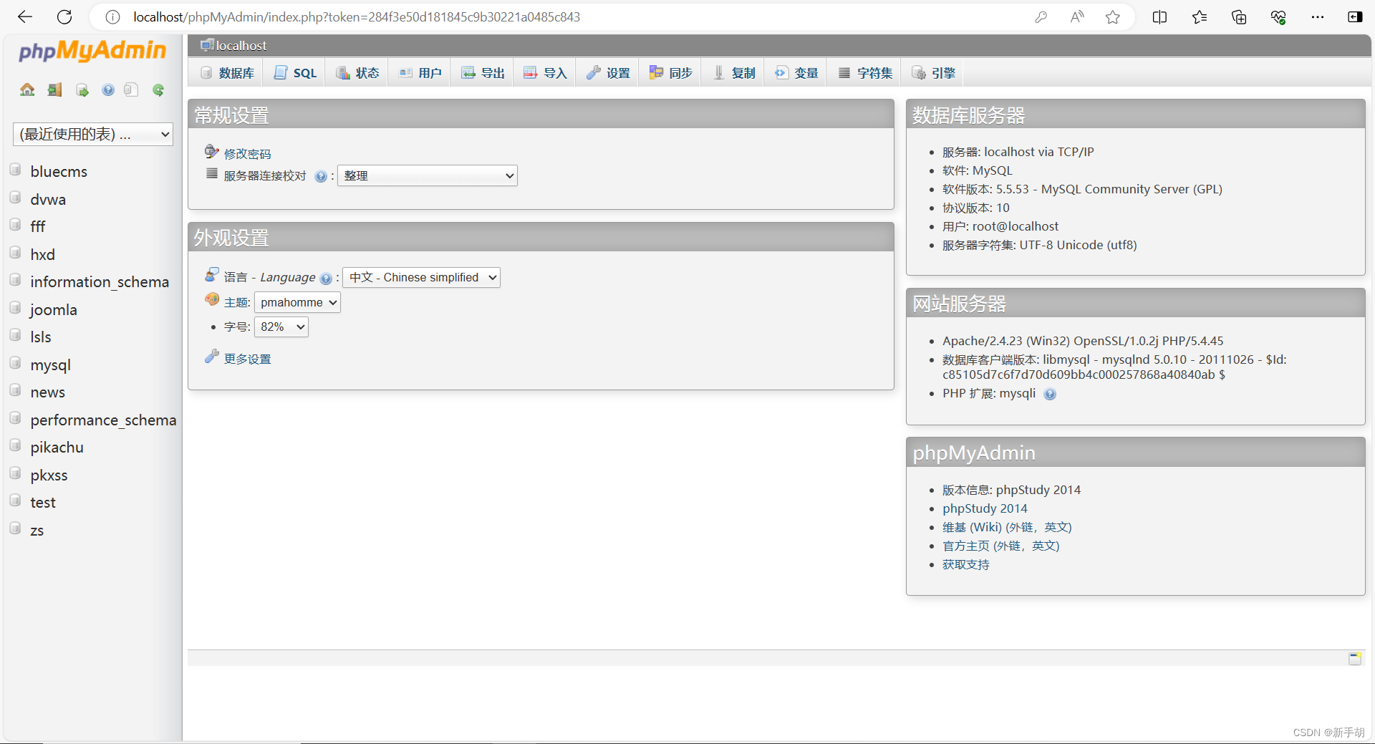This screenshot has width=1375, height=744.
Task: Open the 主题 pmahomme theme dropdown
Action: click(297, 302)
